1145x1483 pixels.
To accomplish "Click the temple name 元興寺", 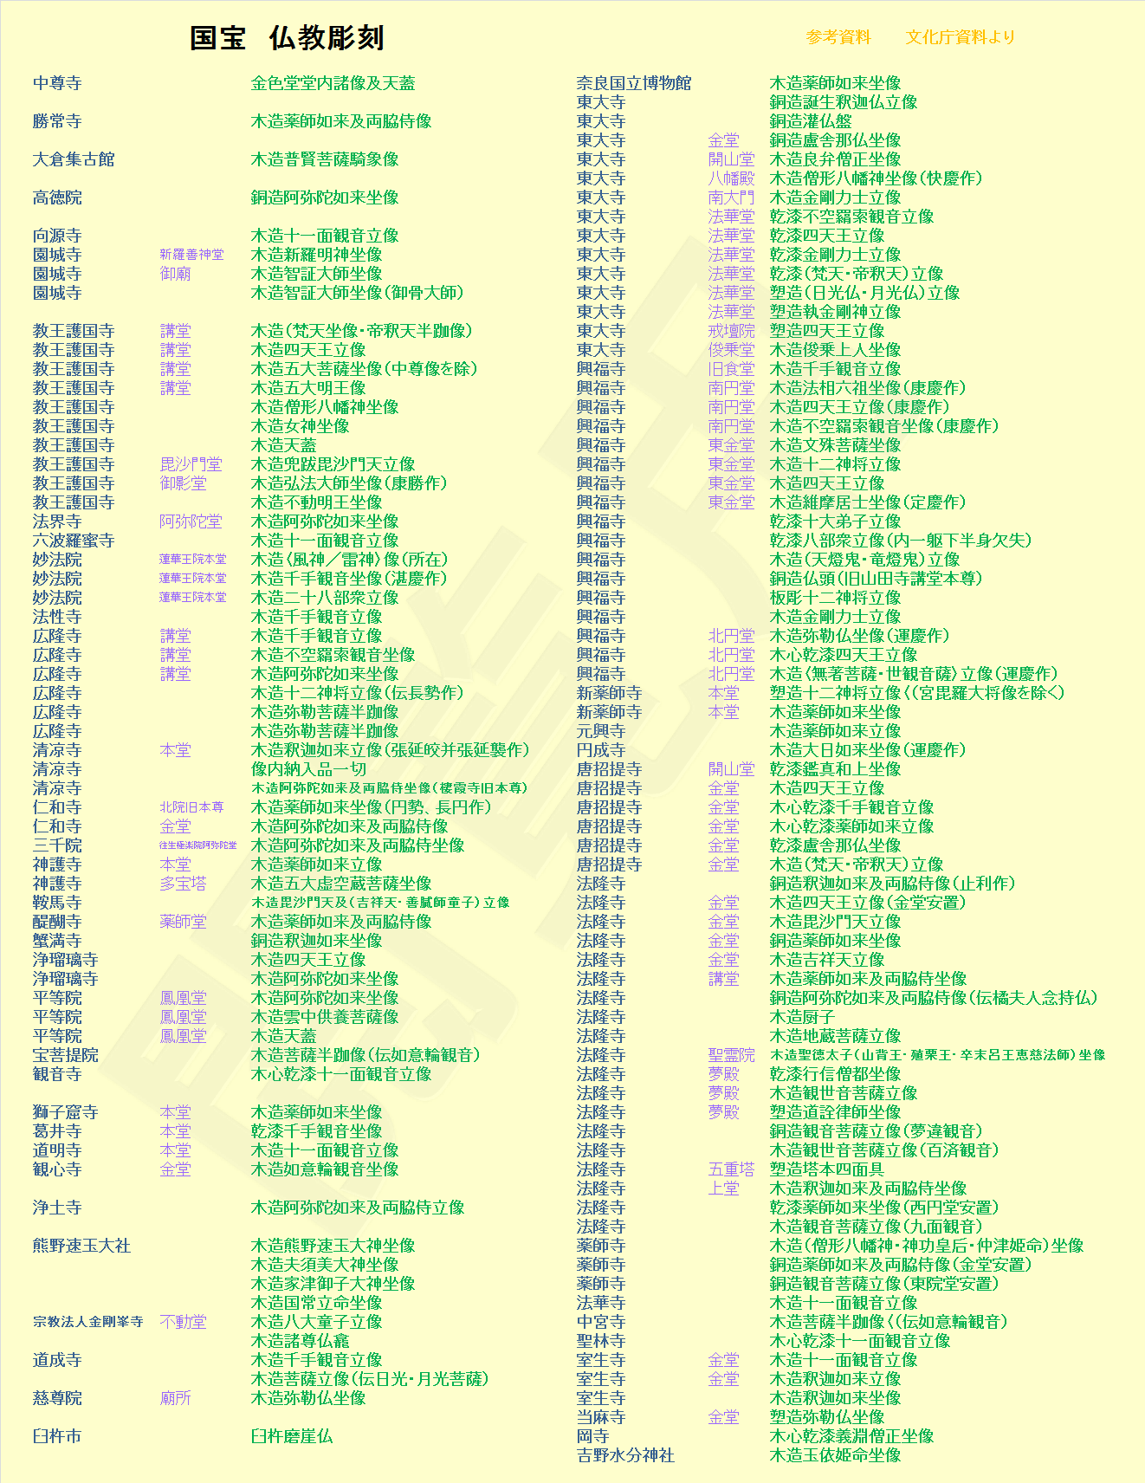I will [601, 731].
